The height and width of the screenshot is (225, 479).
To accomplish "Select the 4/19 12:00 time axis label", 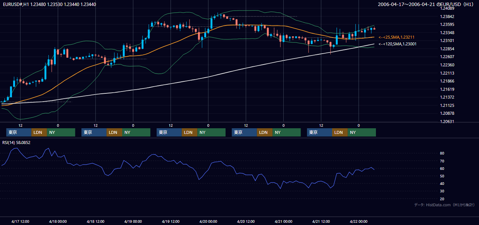I will pyautogui.click(x=171, y=222).
